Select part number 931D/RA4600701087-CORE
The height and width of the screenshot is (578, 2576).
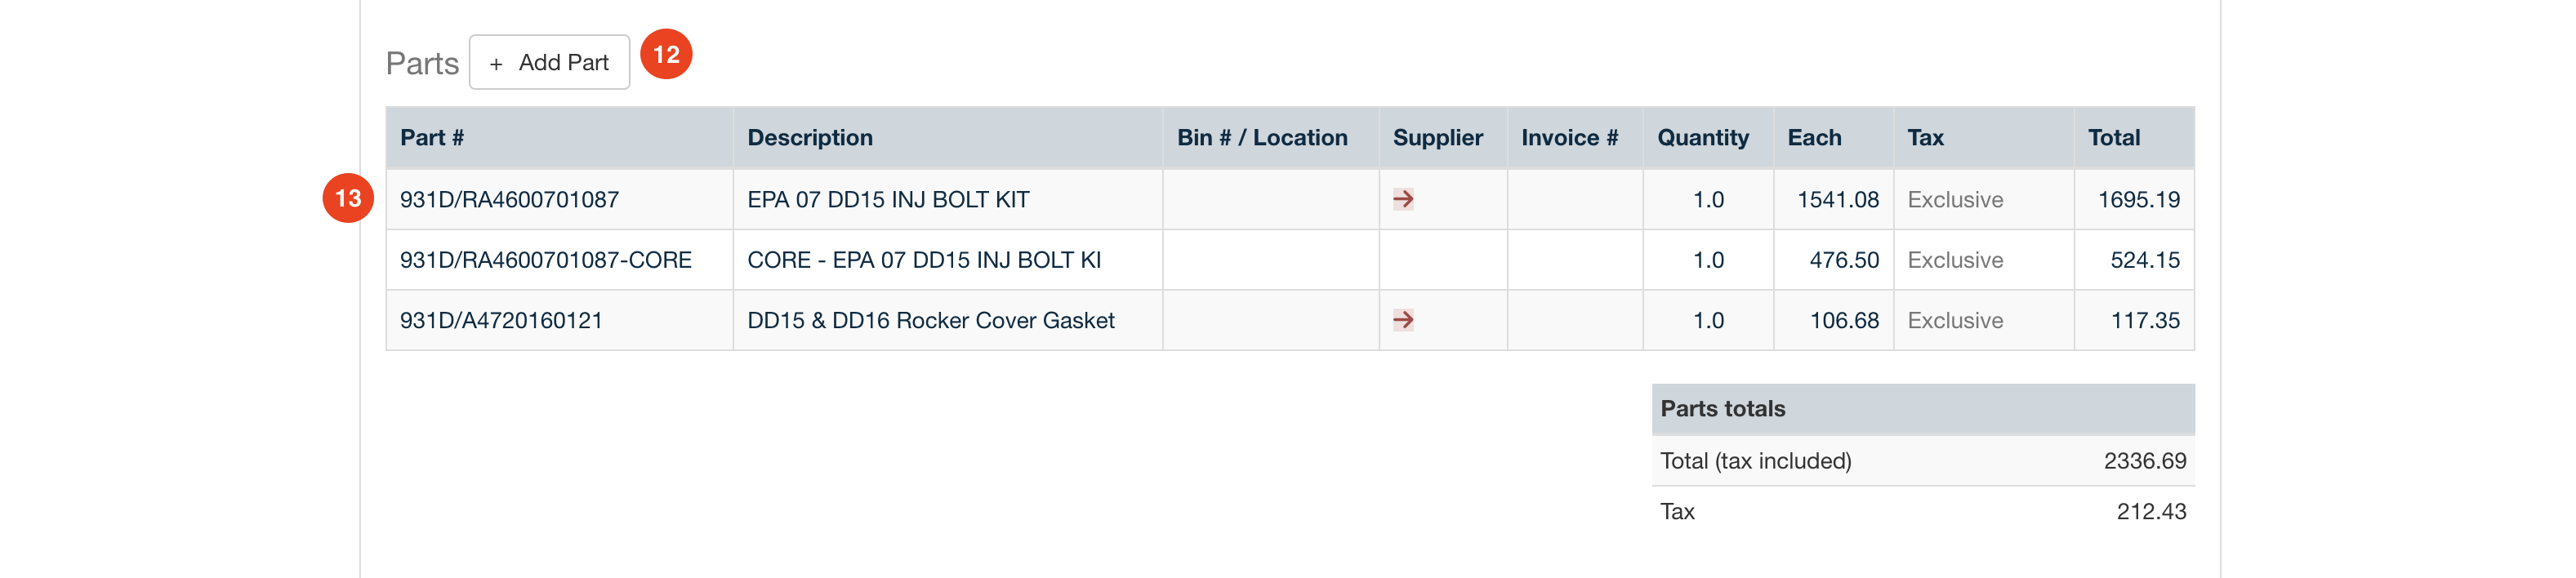pos(546,260)
